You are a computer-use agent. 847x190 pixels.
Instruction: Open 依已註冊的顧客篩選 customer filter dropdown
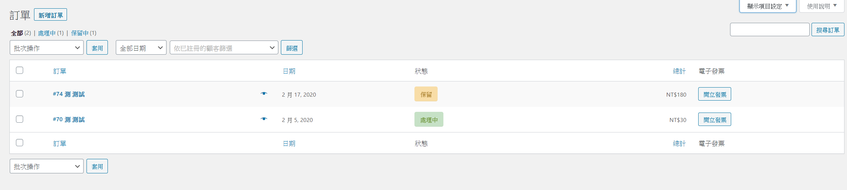224,48
